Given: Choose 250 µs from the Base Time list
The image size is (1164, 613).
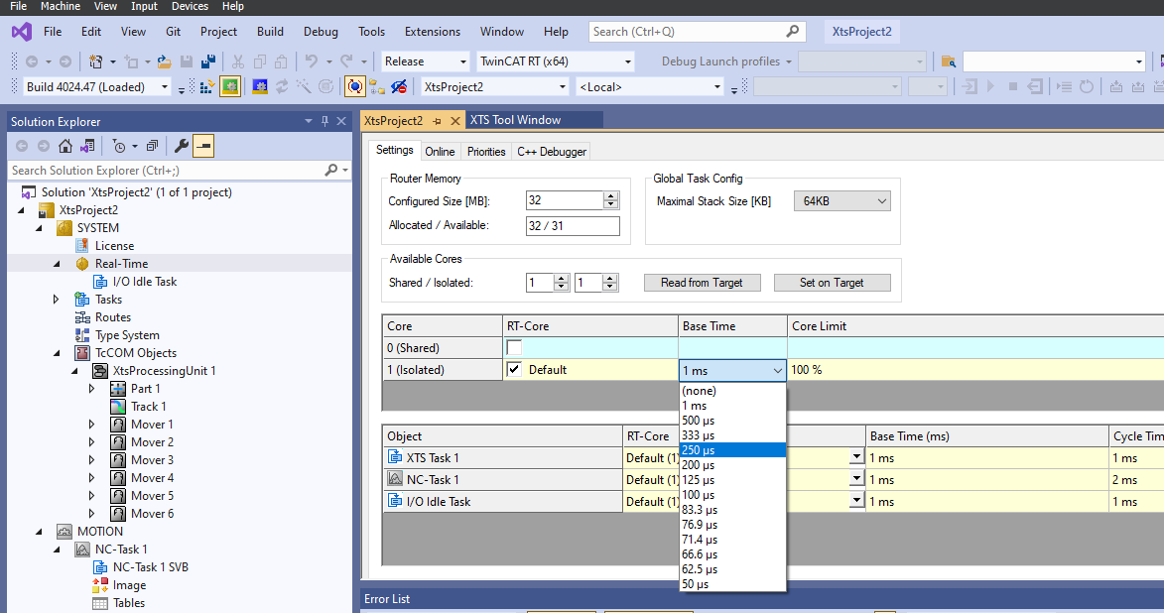Looking at the screenshot, I should (732, 449).
